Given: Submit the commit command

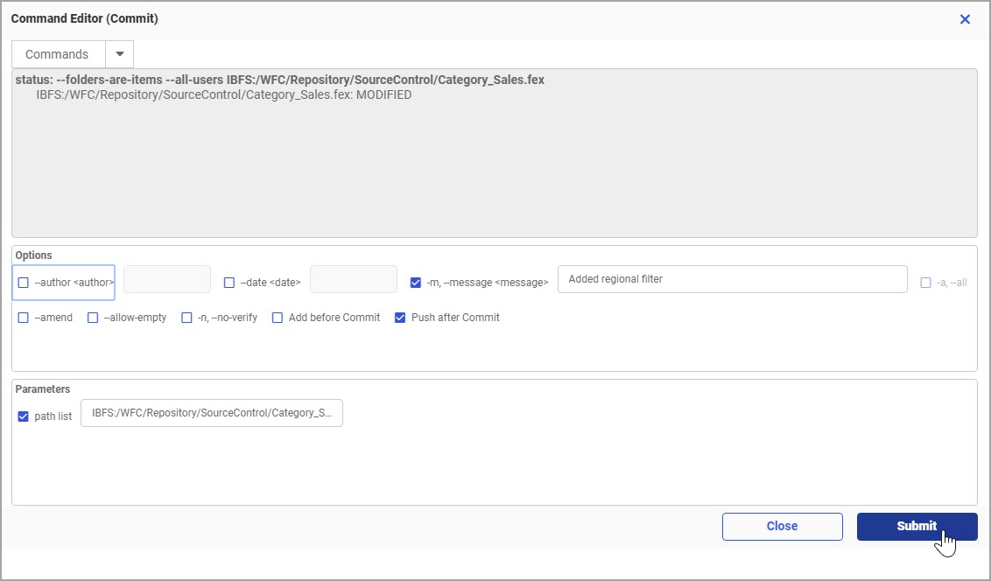Looking at the screenshot, I should pos(917,527).
